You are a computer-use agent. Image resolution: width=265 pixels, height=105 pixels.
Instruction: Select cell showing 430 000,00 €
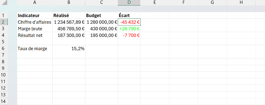101,29
